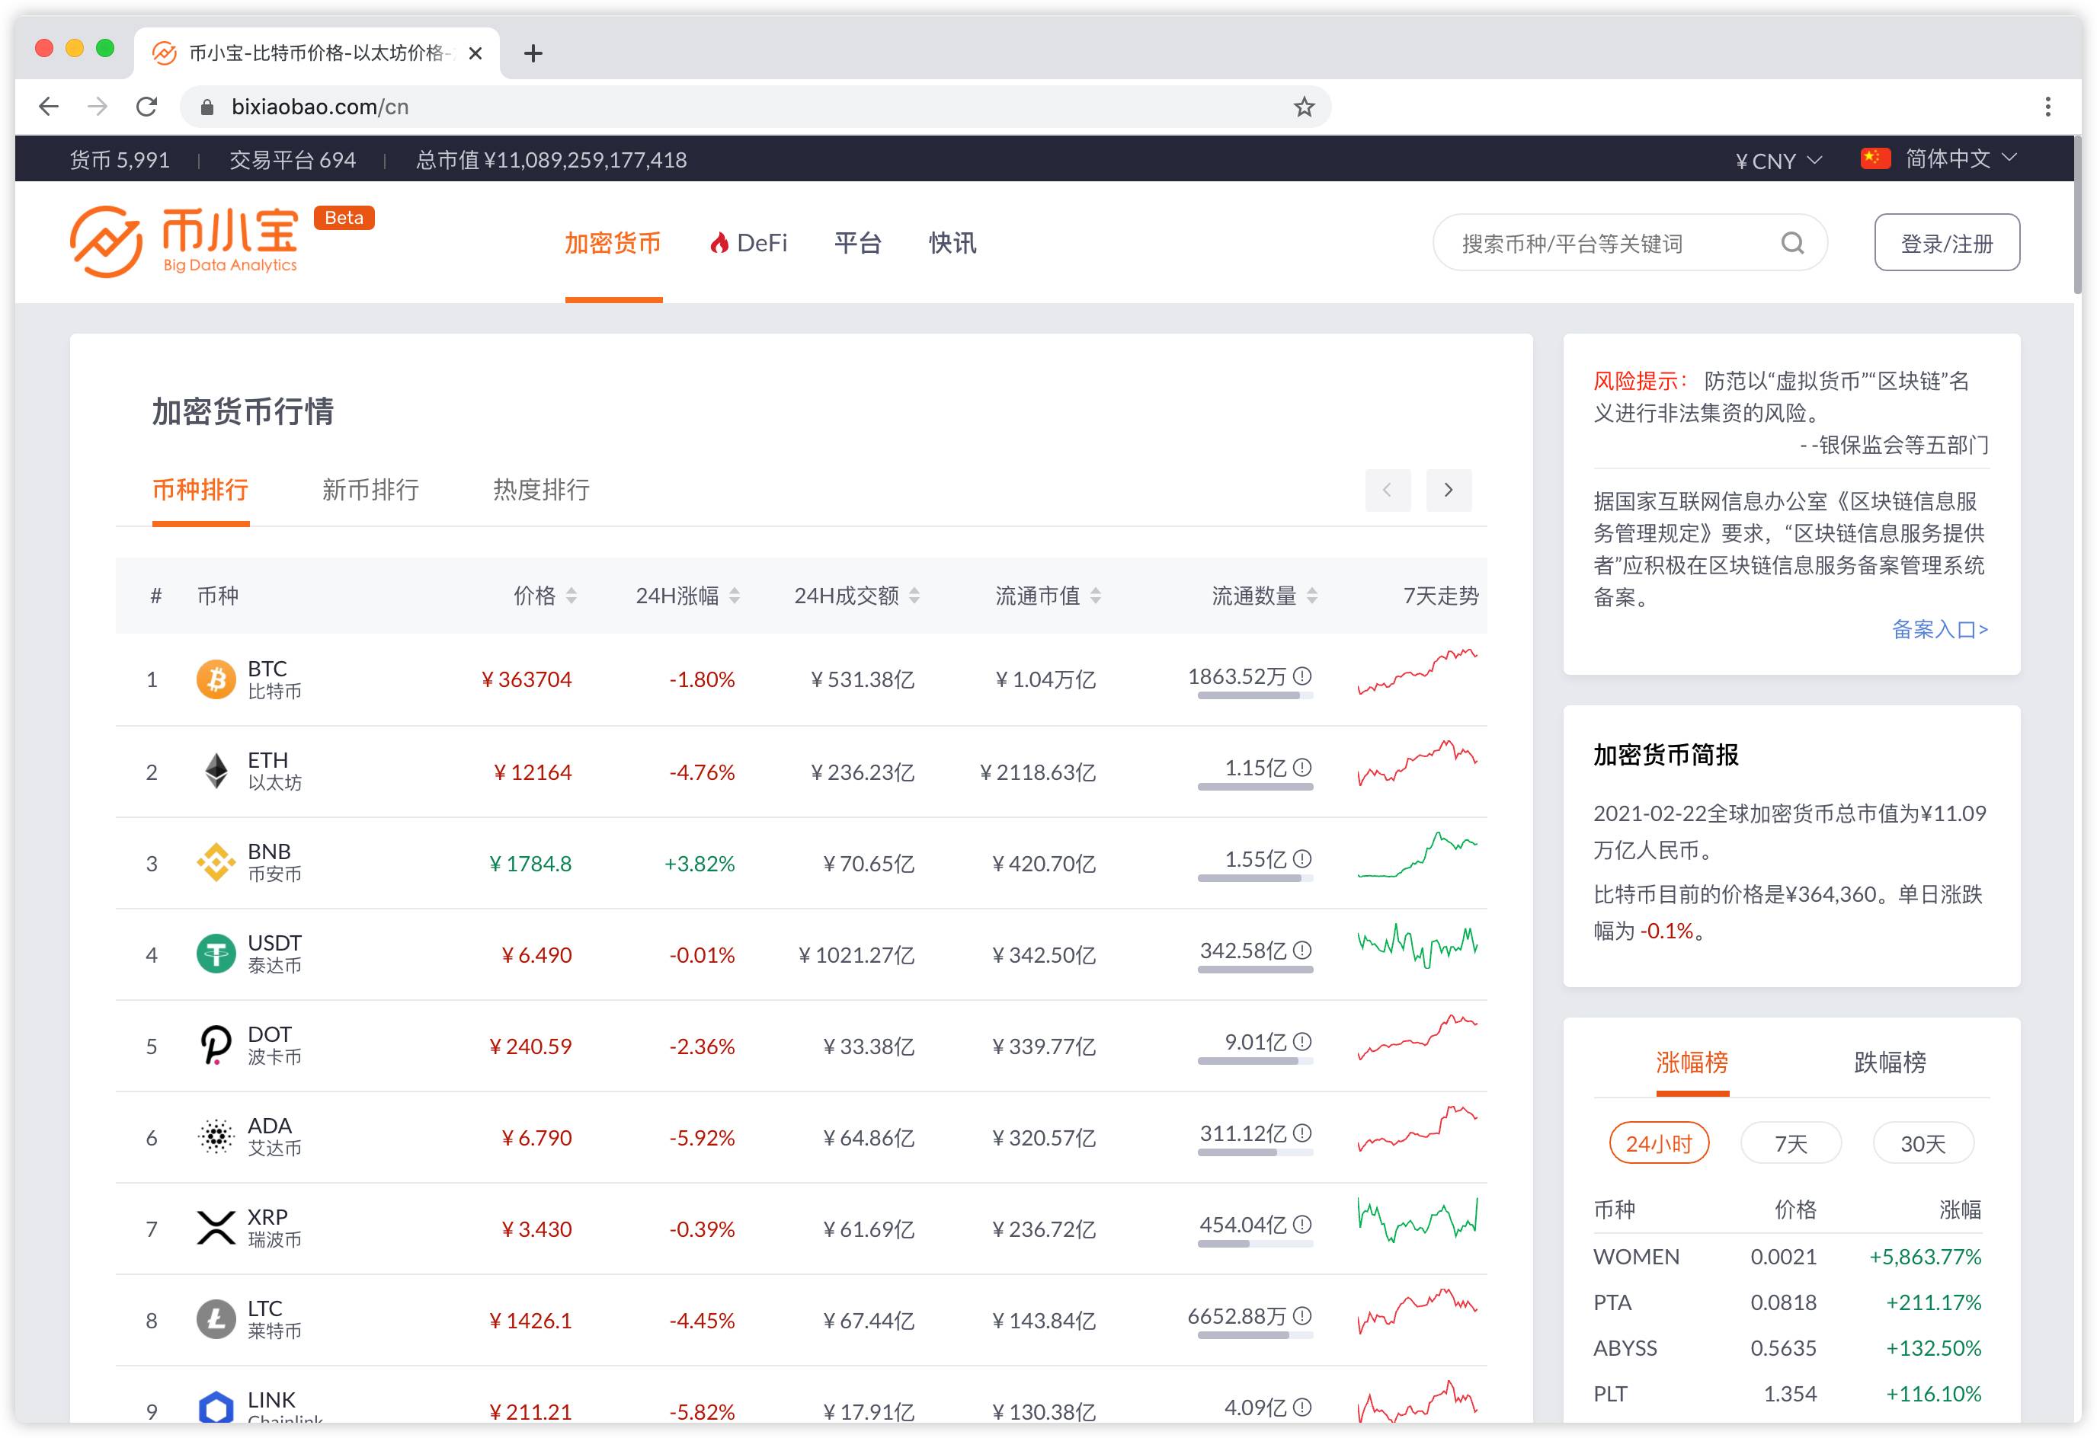Image resolution: width=2097 pixels, height=1438 pixels.
Task: Switch to the 热度排行 tab
Action: 540,490
